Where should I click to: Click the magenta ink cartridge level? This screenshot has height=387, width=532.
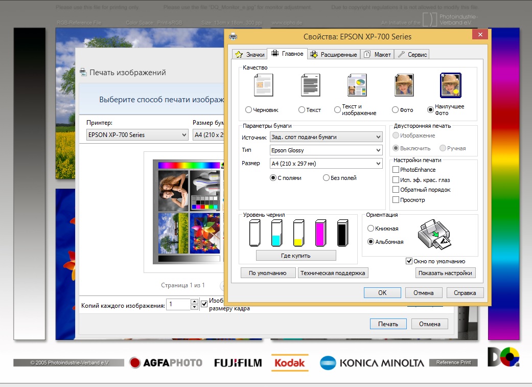320,233
